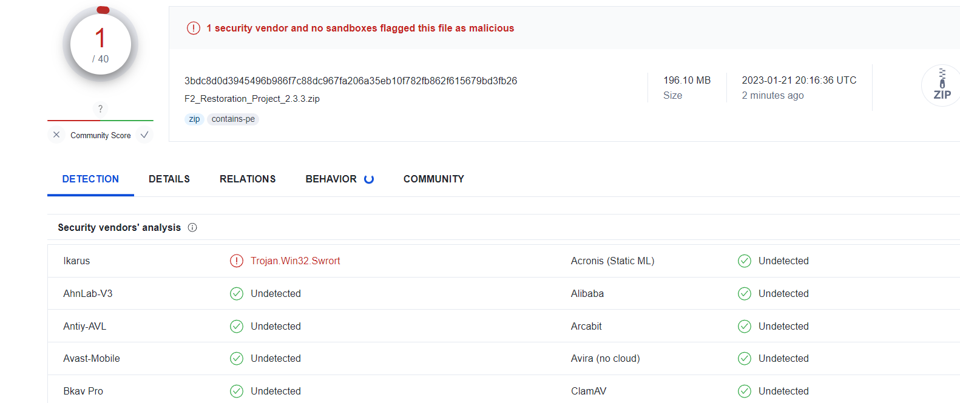Select the BEHAVIOR tab
Screen dimensions: 960x403
(x=331, y=179)
